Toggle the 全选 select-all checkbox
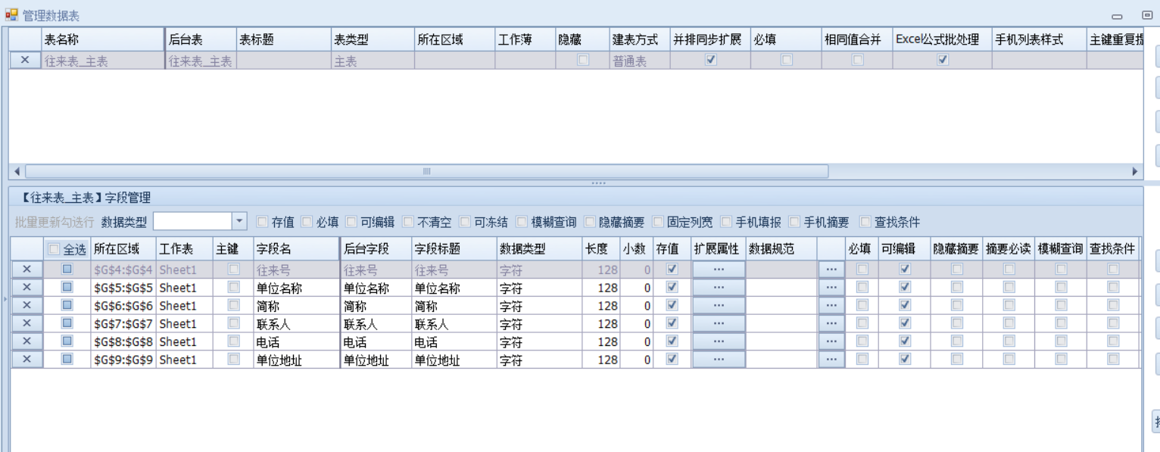The width and height of the screenshot is (1160, 452). tap(54, 249)
